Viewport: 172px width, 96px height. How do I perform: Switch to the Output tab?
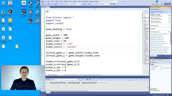click(x=48, y=93)
